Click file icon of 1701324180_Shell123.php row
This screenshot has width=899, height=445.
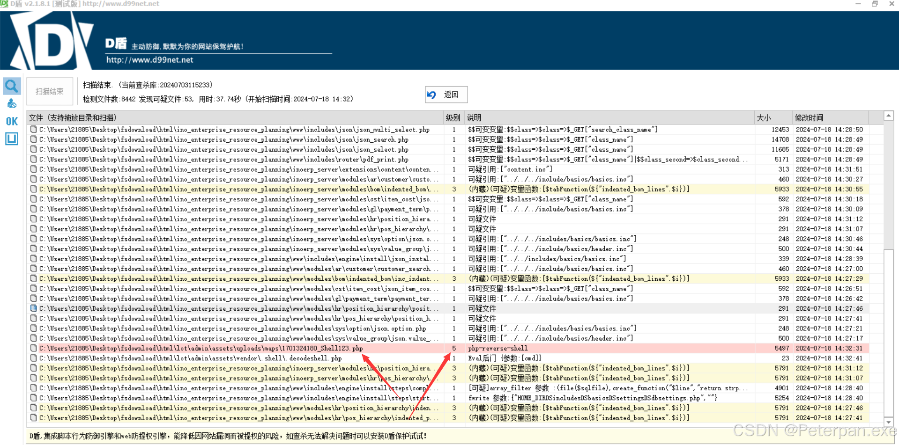(33, 348)
